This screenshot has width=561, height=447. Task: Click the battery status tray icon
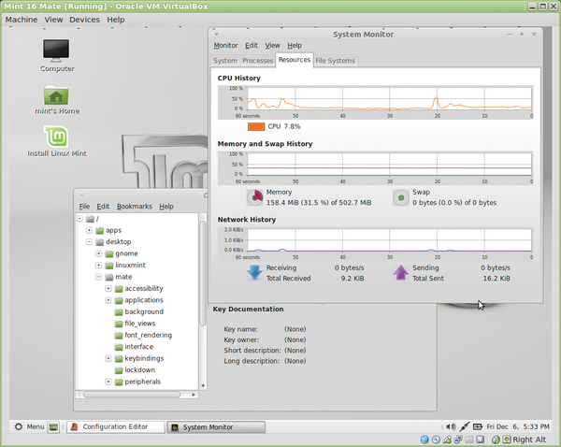pos(478,426)
